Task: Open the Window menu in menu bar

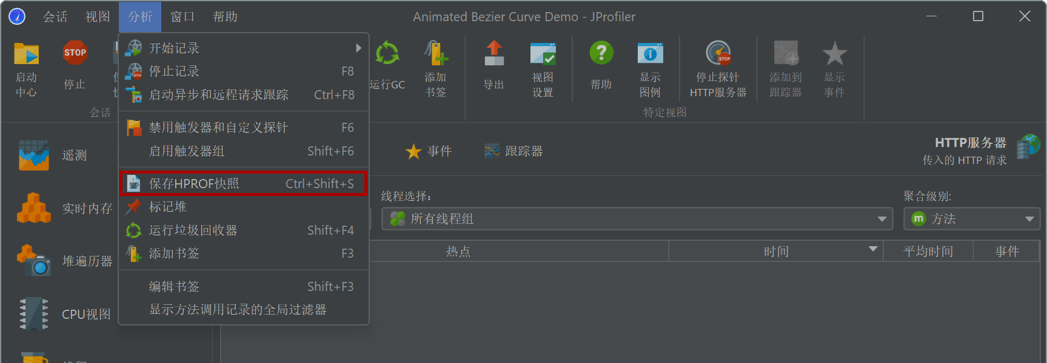Action: tap(182, 17)
